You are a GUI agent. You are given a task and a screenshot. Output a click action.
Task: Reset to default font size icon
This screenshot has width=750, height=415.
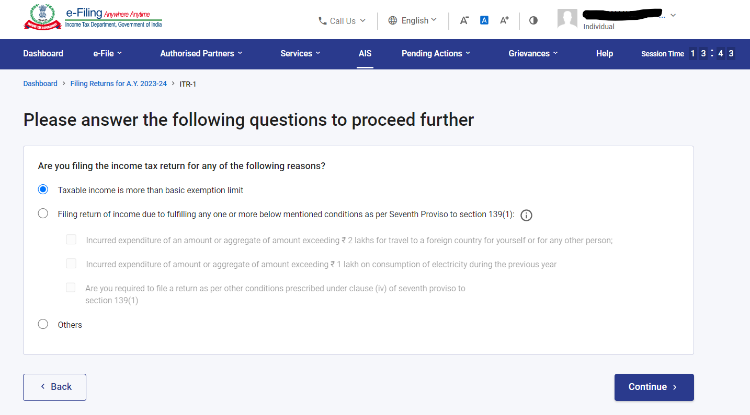[484, 20]
